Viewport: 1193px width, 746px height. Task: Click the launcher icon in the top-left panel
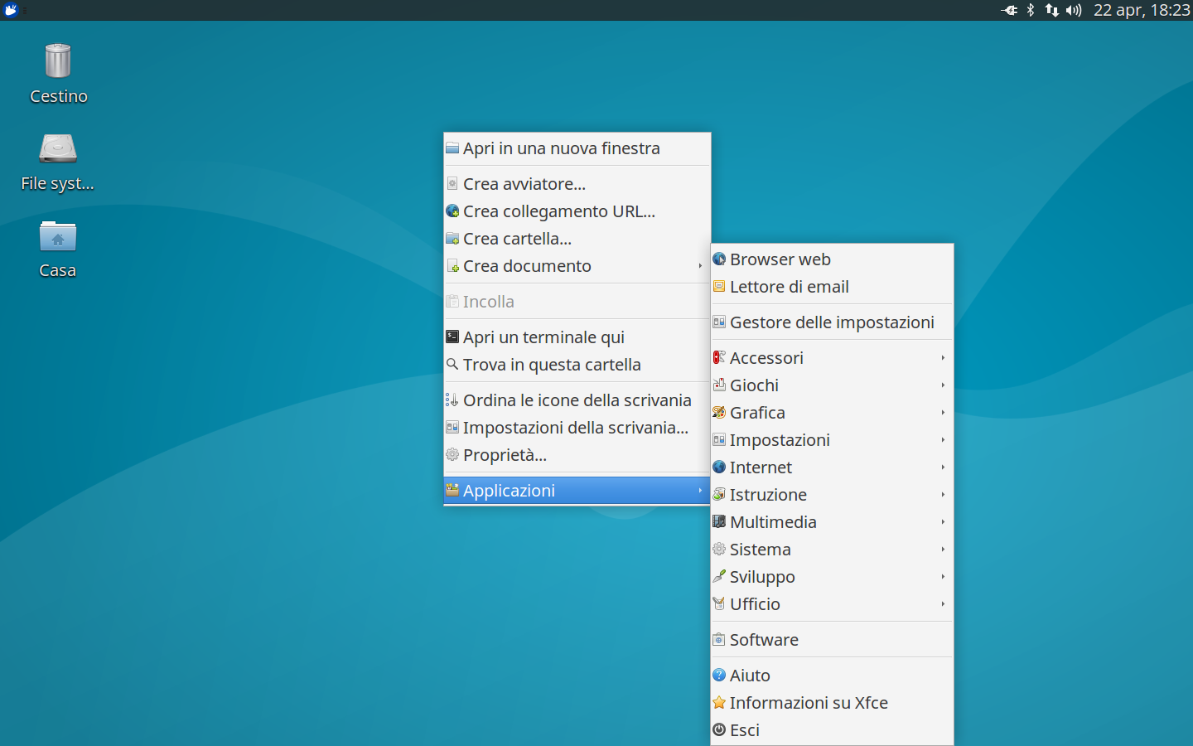(x=11, y=11)
